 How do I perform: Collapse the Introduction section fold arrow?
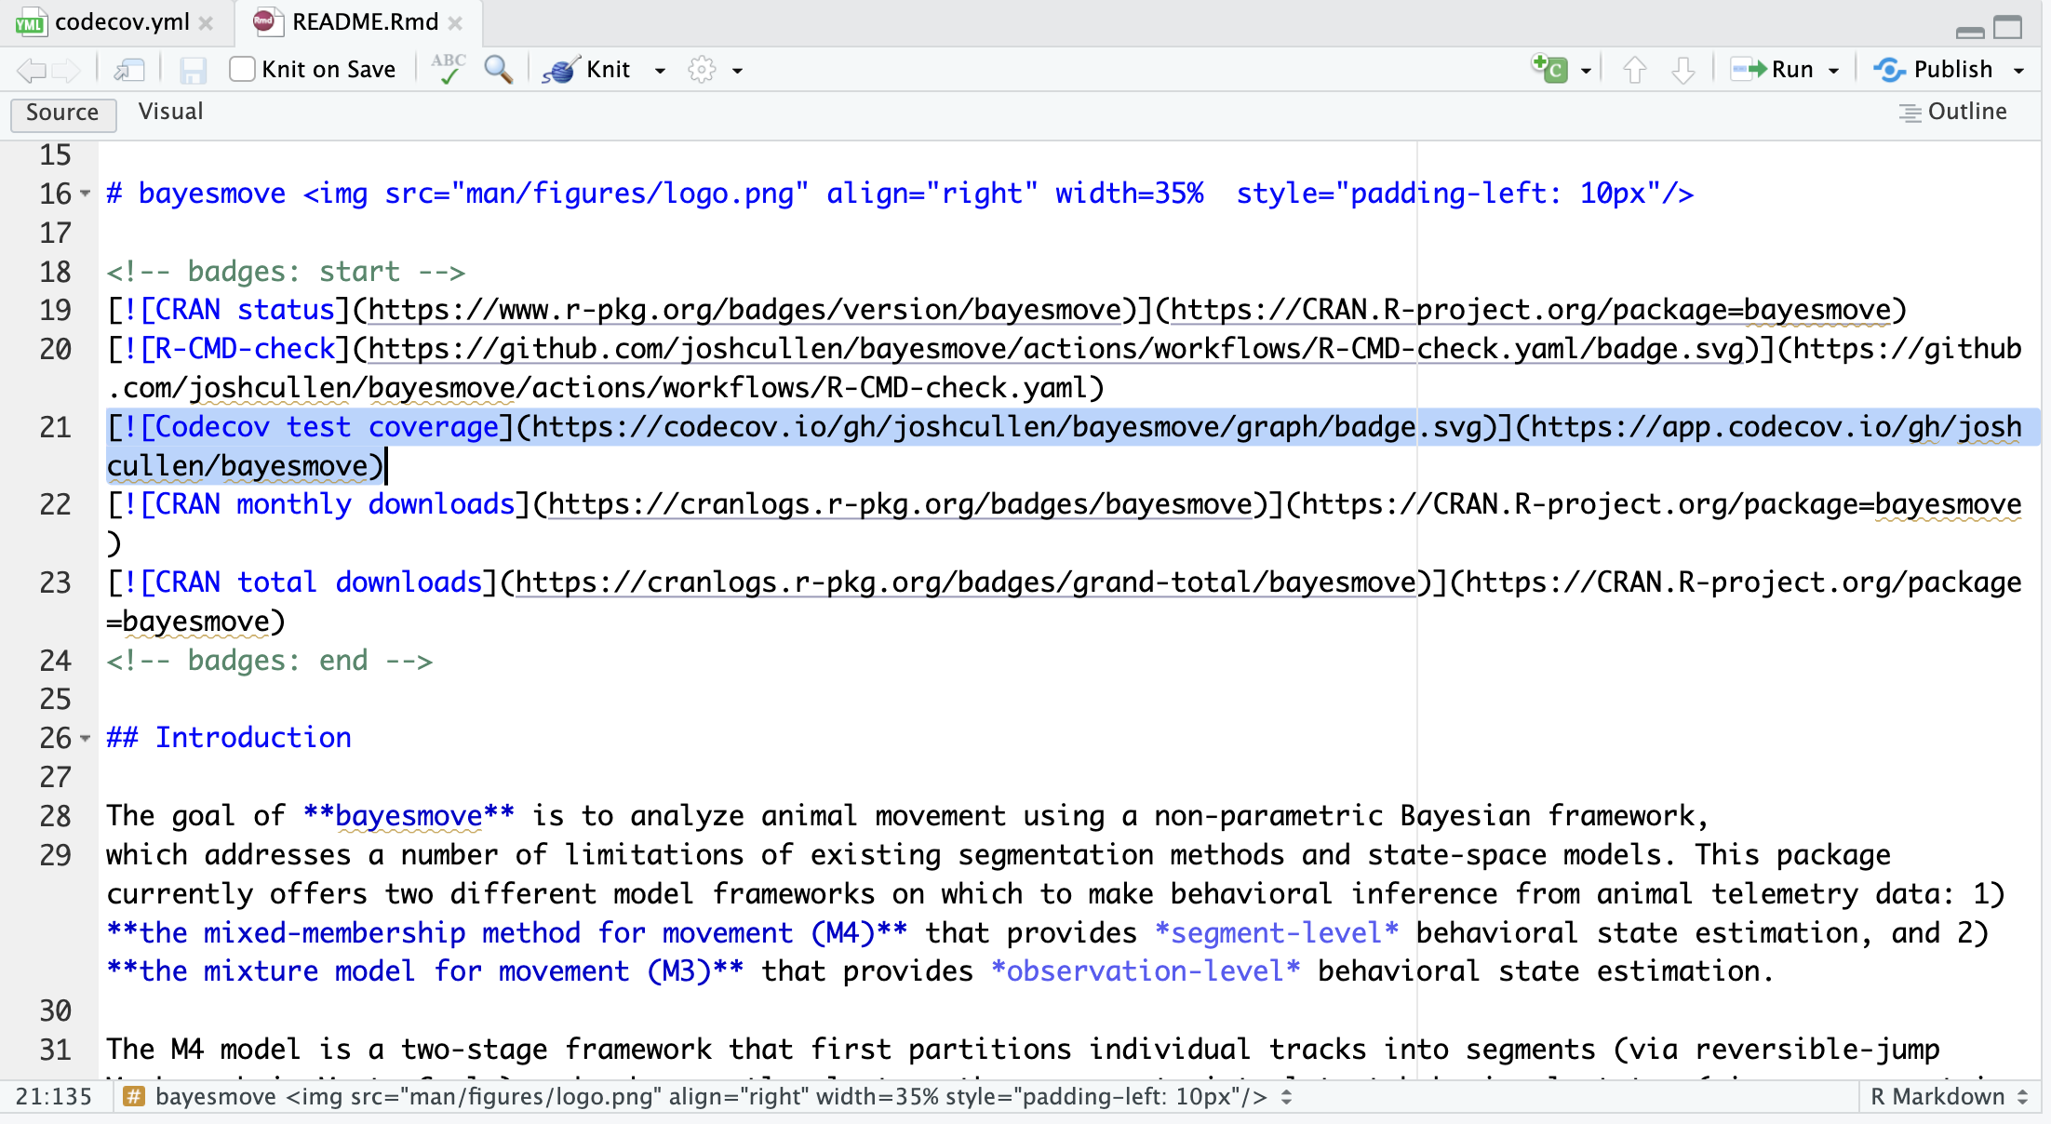[86, 739]
